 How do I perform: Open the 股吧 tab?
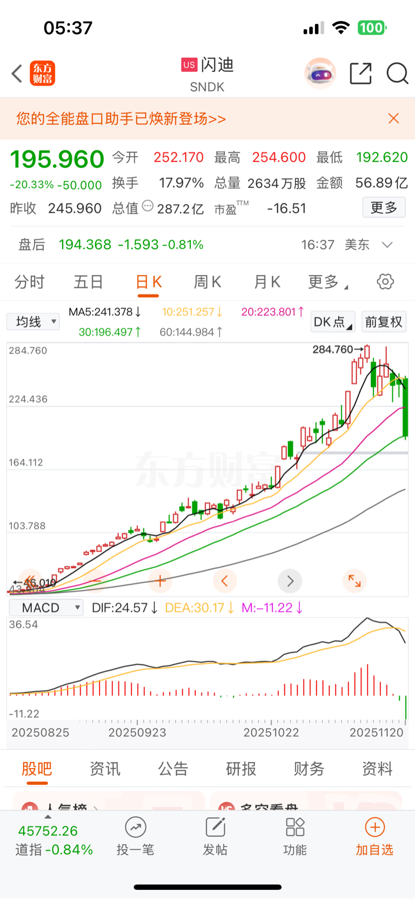[x=37, y=769]
